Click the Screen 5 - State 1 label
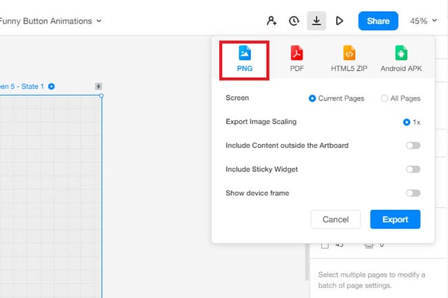The width and height of the screenshot is (448, 298). 22,87
